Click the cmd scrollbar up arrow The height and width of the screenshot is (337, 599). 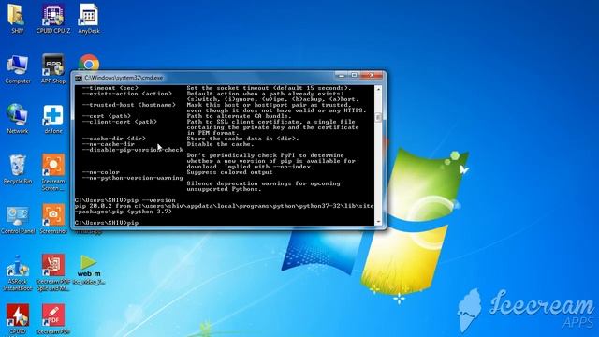pyautogui.click(x=378, y=89)
